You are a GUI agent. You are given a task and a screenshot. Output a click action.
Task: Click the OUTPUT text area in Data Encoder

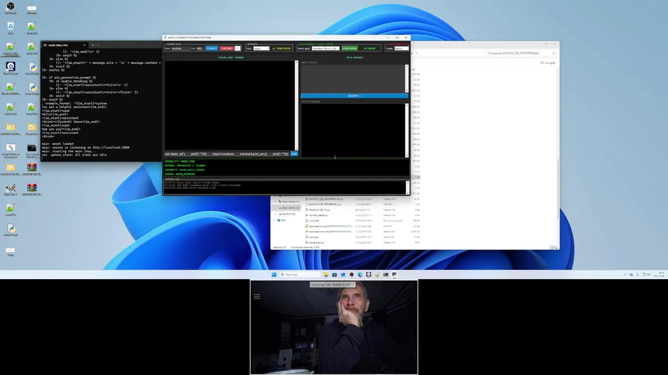tap(353, 130)
